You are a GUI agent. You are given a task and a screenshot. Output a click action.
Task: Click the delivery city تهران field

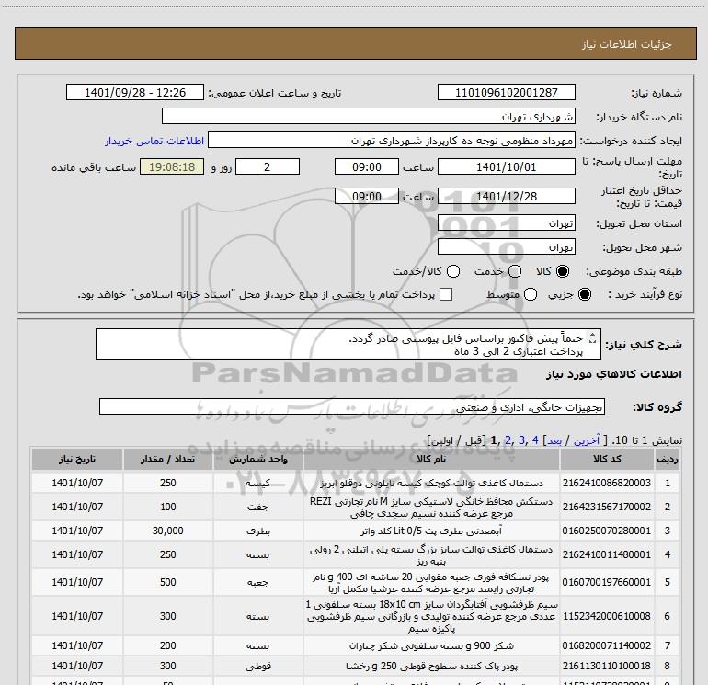pos(506,246)
